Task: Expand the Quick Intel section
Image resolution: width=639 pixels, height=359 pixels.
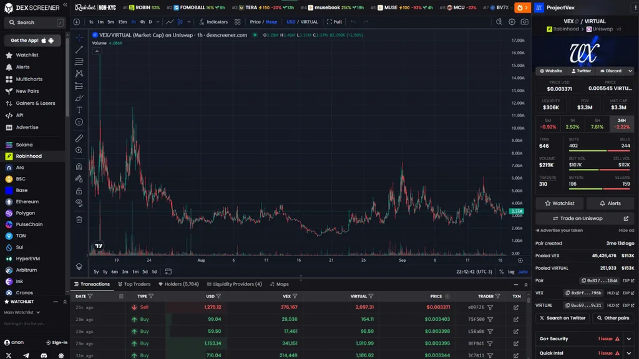Action: point(629,353)
